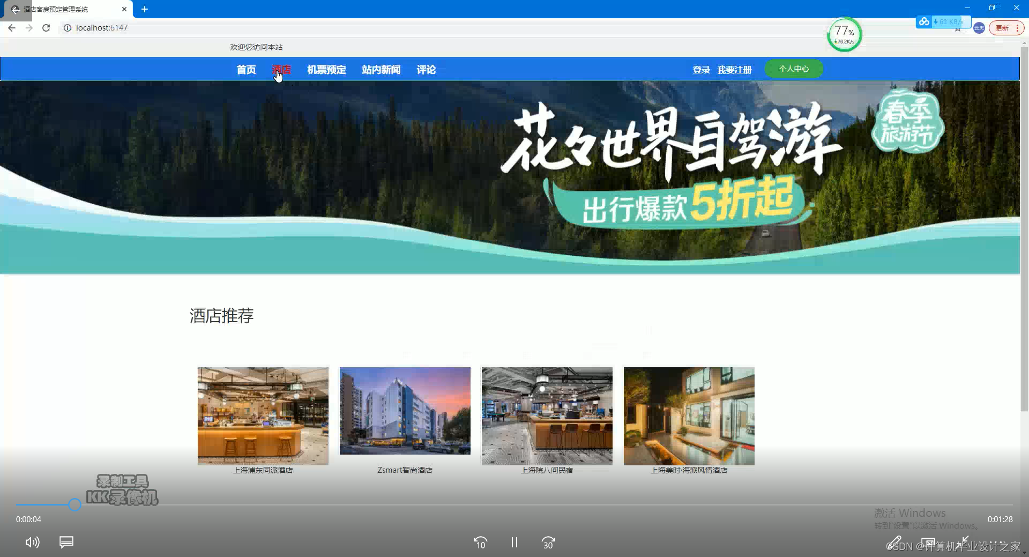Image resolution: width=1029 pixels, height=557 pixels.
Task: Click the scrollbar up arrow
Action: (x=1024, y=42)
